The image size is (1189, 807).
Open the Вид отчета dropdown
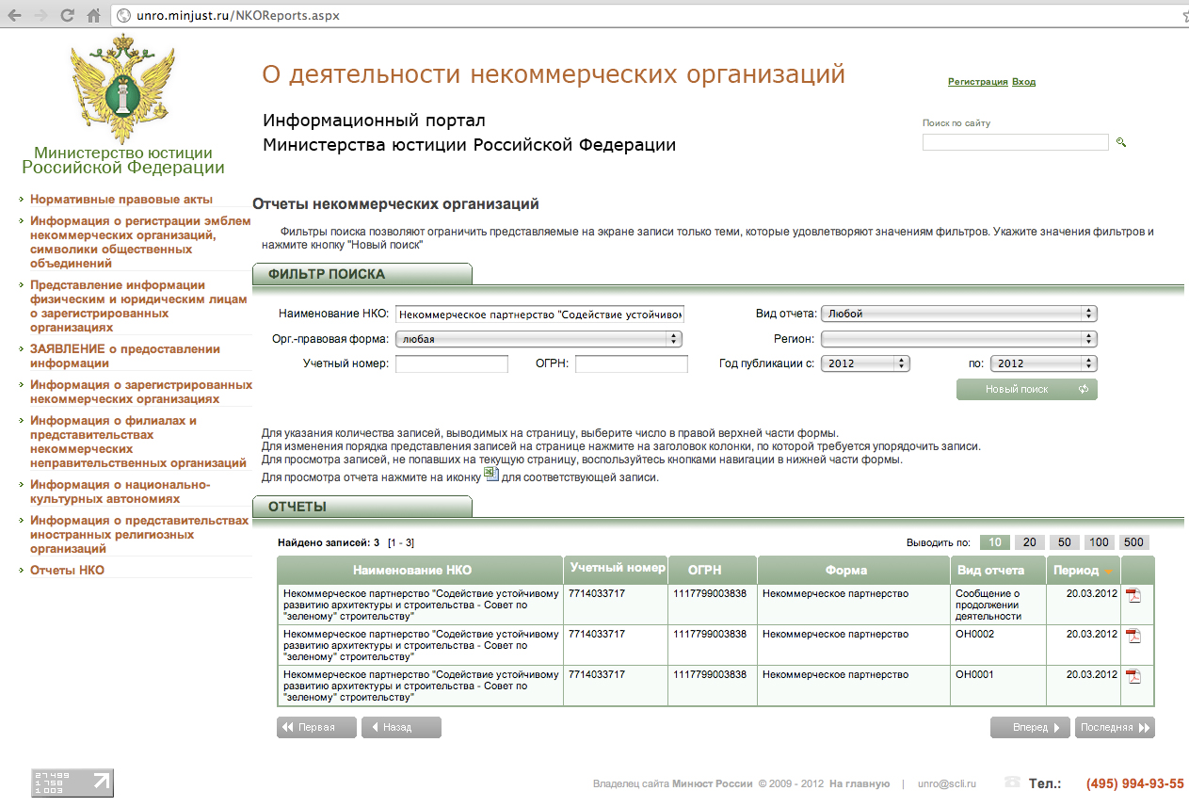pyautogui.click(x=958, y=314)
